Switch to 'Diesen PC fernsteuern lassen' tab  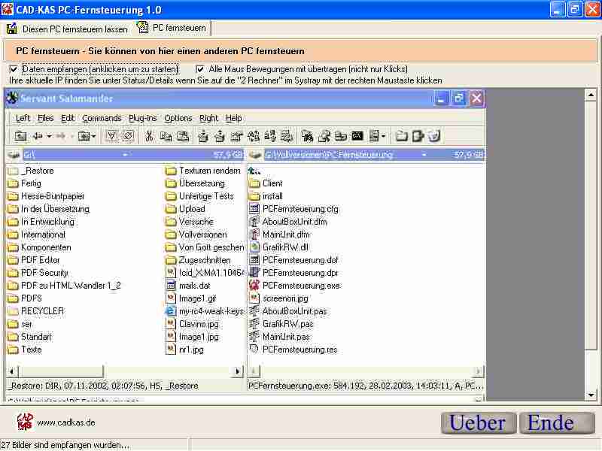click(67, 29)
